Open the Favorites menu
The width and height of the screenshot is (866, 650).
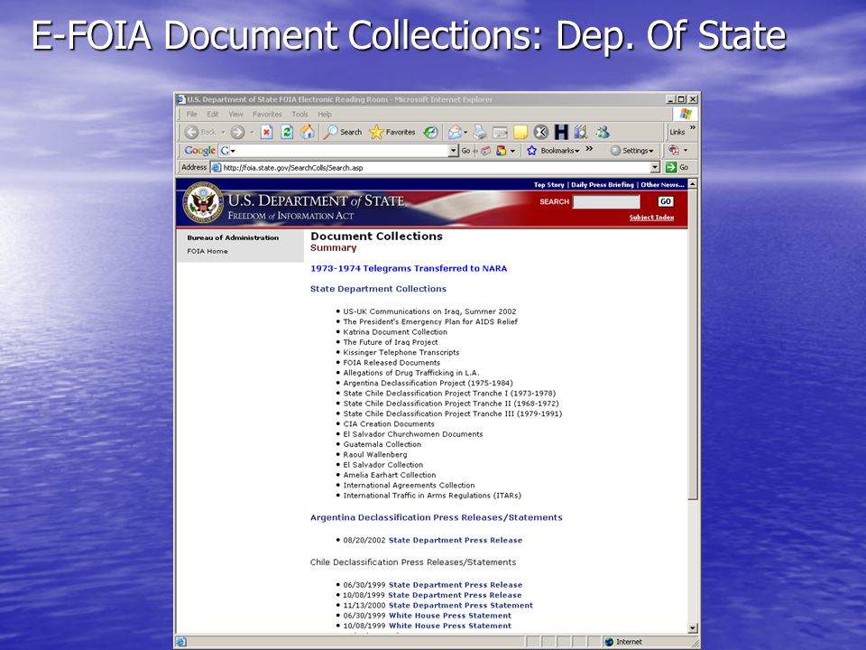(x=267, y=115)
